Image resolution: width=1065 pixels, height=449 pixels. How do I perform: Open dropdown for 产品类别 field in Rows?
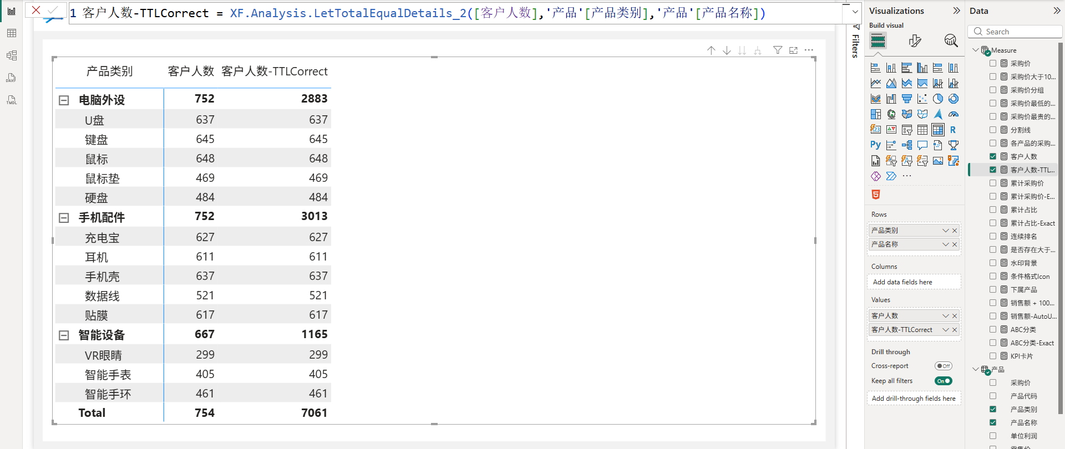pyautogui.click(x=945, y=231)
